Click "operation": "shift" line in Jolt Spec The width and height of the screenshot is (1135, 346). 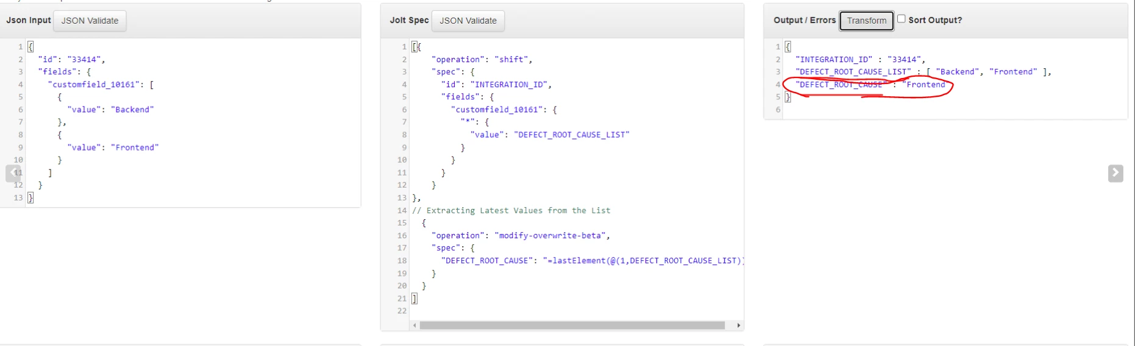(482, 59)
